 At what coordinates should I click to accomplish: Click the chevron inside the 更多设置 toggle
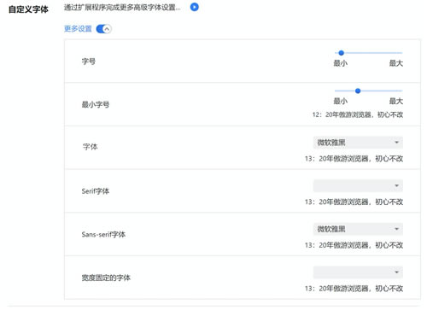[x=107, y=29]
